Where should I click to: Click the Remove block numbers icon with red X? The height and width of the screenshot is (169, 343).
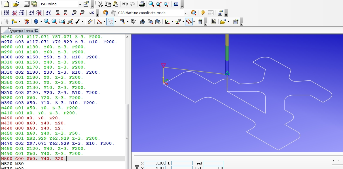pyautogui.click(x=14, y=13)
